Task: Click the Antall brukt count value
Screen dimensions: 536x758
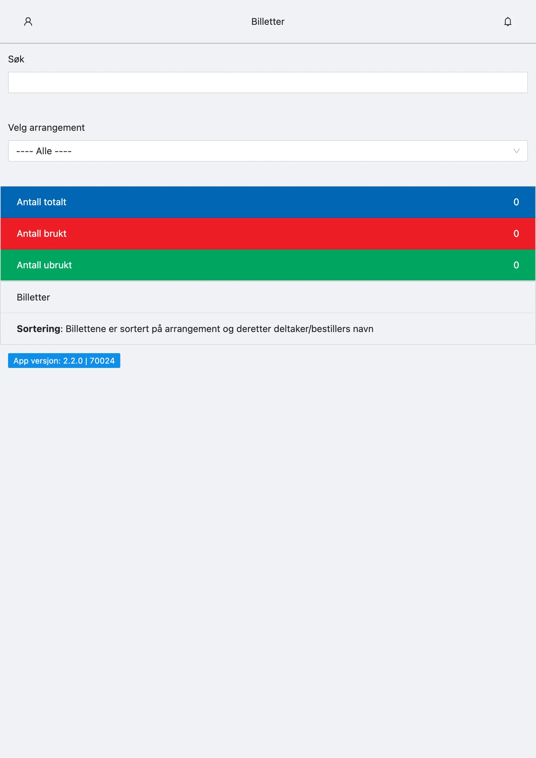Action: [x=516, y=234]
